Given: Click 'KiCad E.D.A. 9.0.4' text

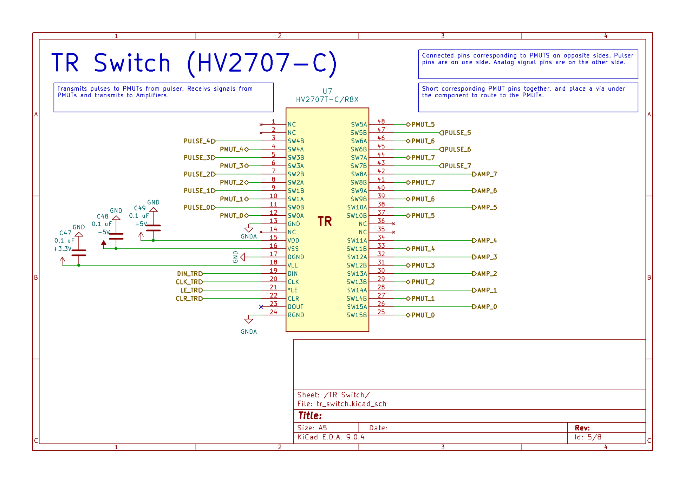Looking at the screenshot, I should coord(331,437).
